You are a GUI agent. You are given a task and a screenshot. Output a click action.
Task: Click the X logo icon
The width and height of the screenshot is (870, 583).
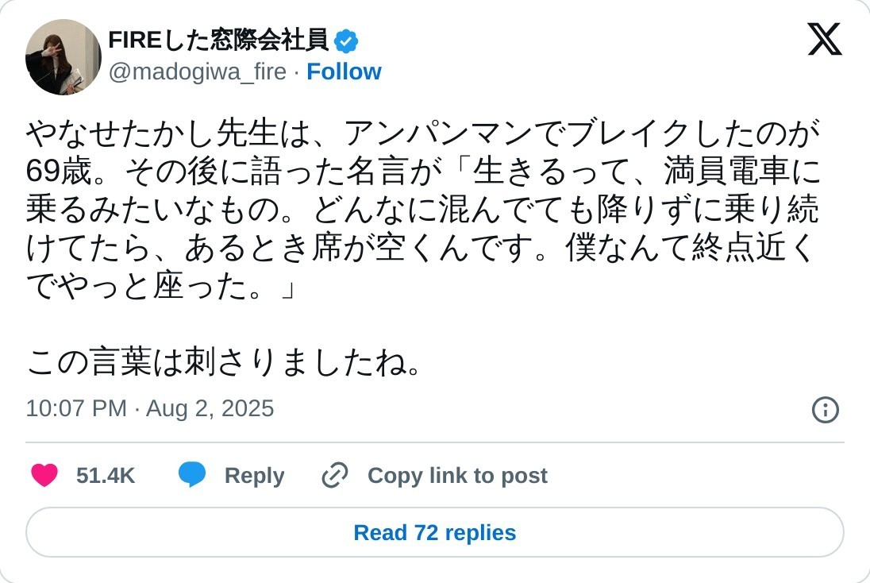coord(824,39)
